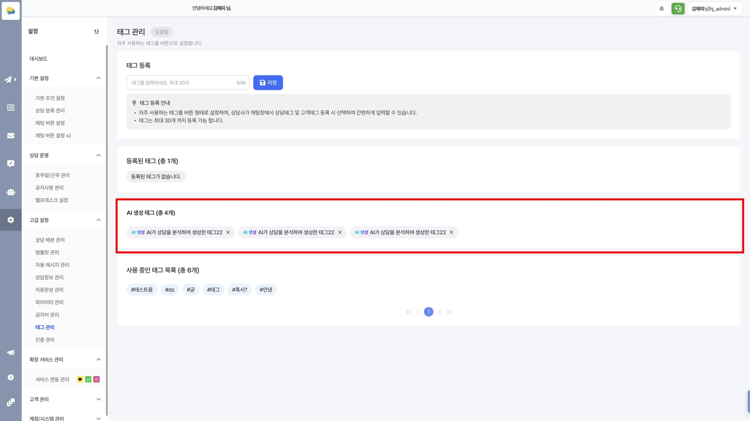Screen dimensions: 750x421
Task: Go to page 1 in pagination
Action: [x=428, y=312]
